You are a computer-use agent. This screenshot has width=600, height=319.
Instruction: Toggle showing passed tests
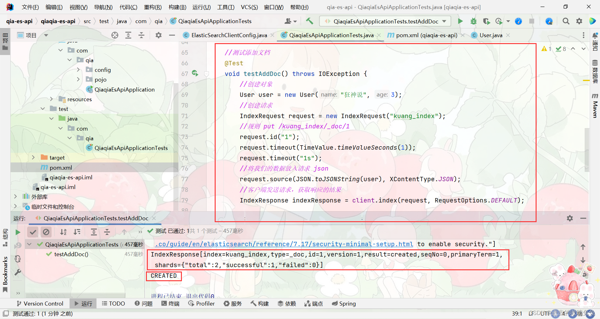click(33, 232)
